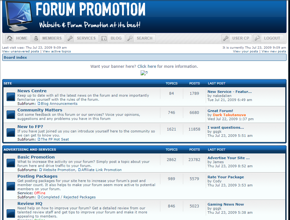Viewport: 290px width, 220px height.
Task: Open last post 'I want questions...'
Action: click(225, 127)
